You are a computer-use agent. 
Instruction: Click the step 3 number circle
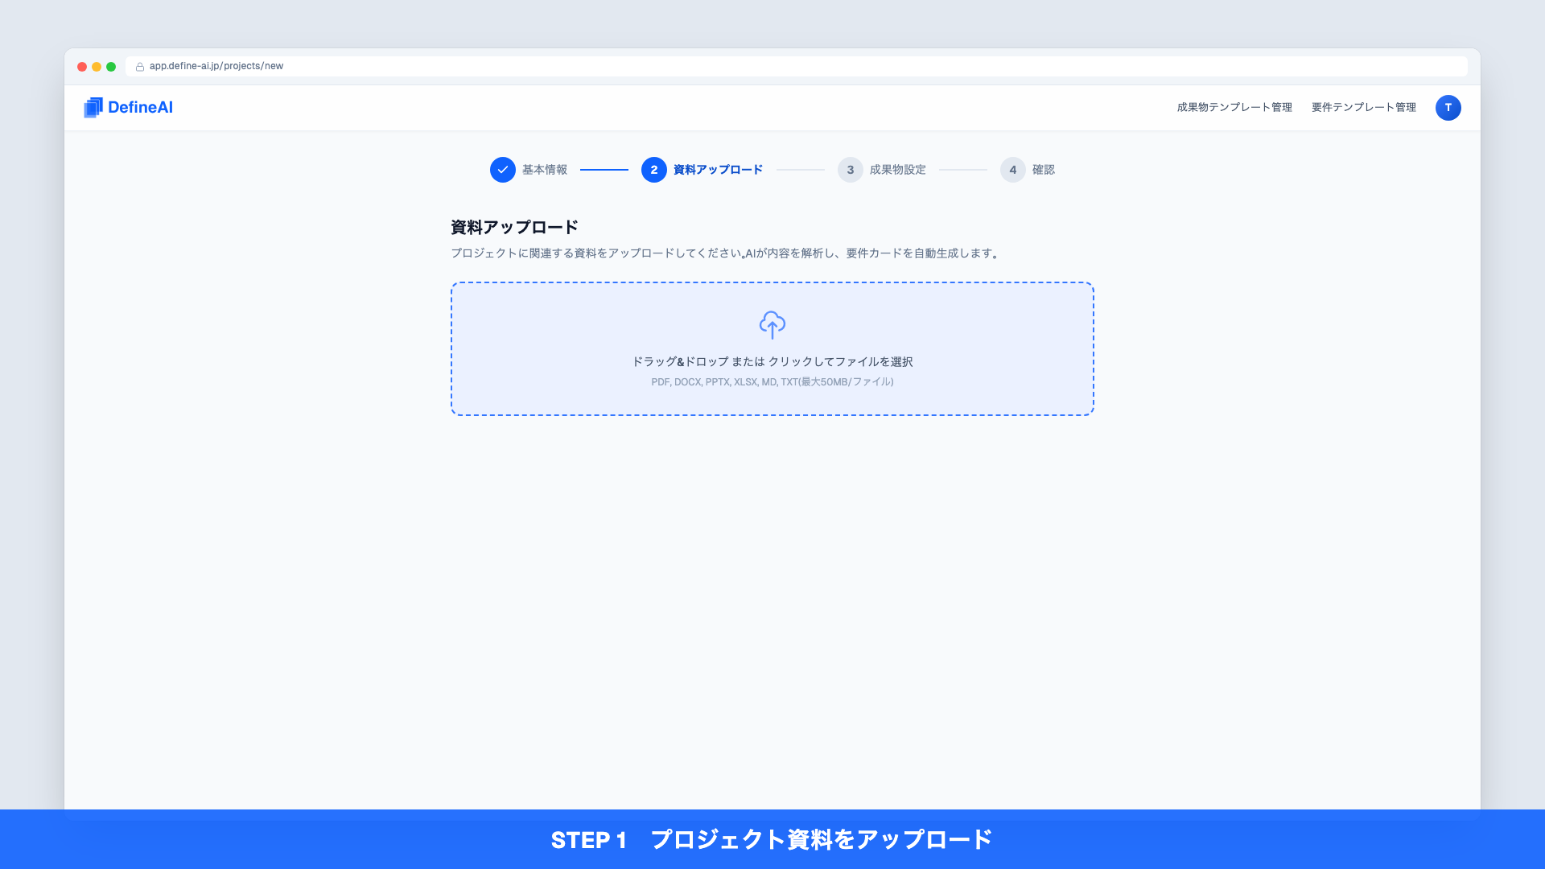[x=850, y=170]
